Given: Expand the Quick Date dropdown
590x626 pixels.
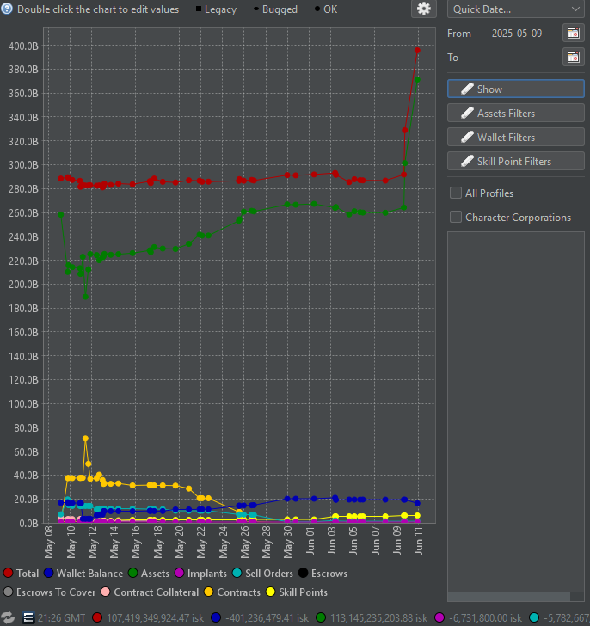Looking at the screenshot, I should 516,9.
